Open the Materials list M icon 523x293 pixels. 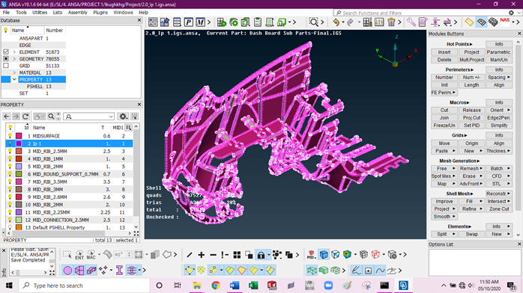(200, 22)
